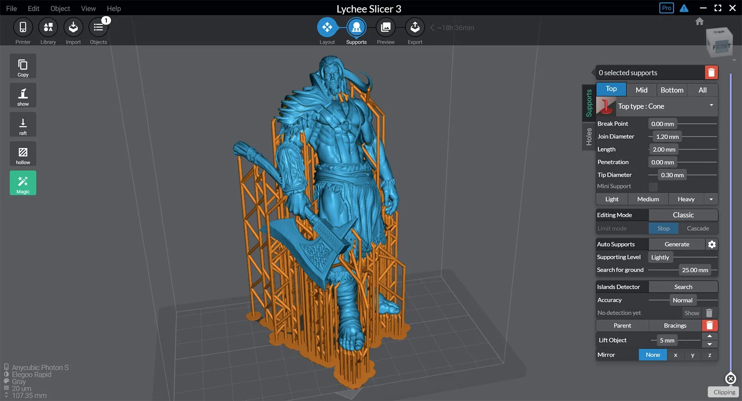Viewport: 742px width, 401px height.
Task: Delete selected supports with red trash icon
Action: [711, 73]
